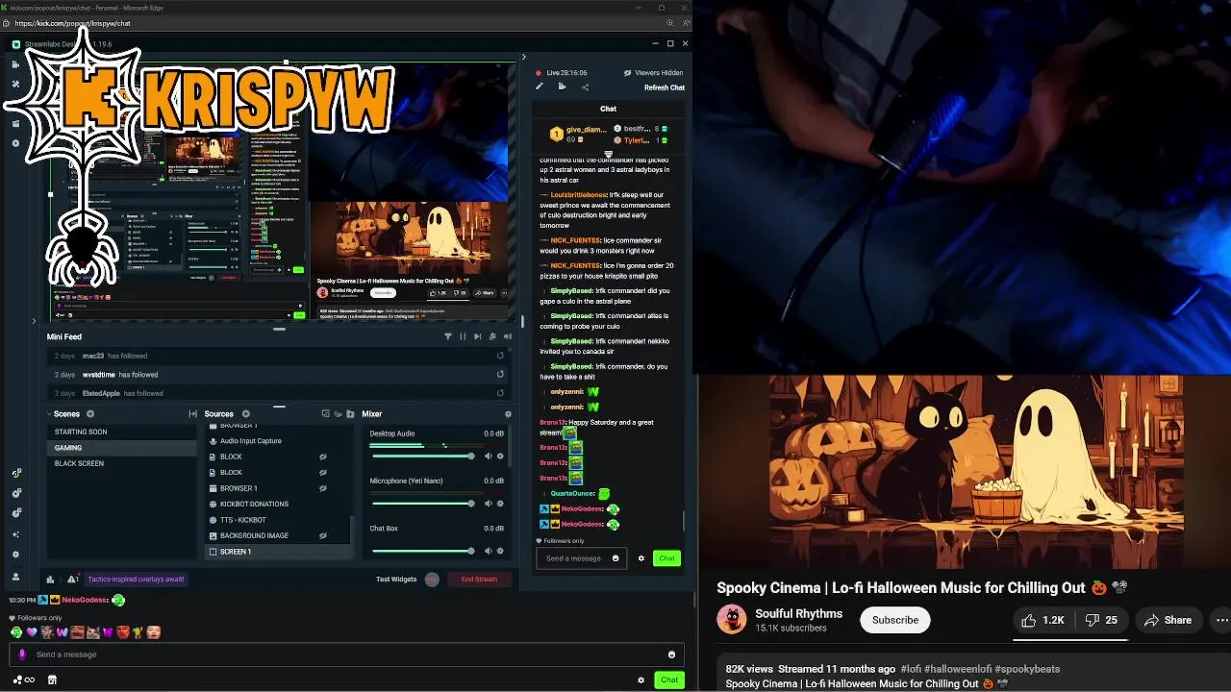1231x692 pixels.
Task: Toggle the Viewers Hidden eye icon
Action: [x=627, y=73]
